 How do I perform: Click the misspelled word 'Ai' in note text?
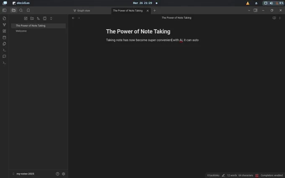181,40
